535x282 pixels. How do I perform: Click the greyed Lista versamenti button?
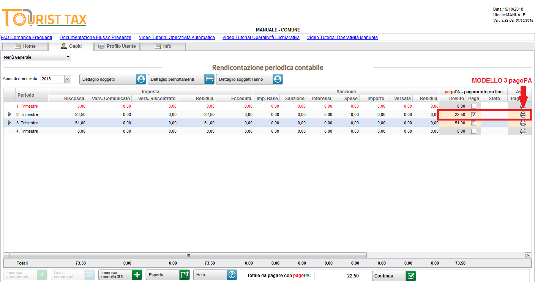pos(73,275)
